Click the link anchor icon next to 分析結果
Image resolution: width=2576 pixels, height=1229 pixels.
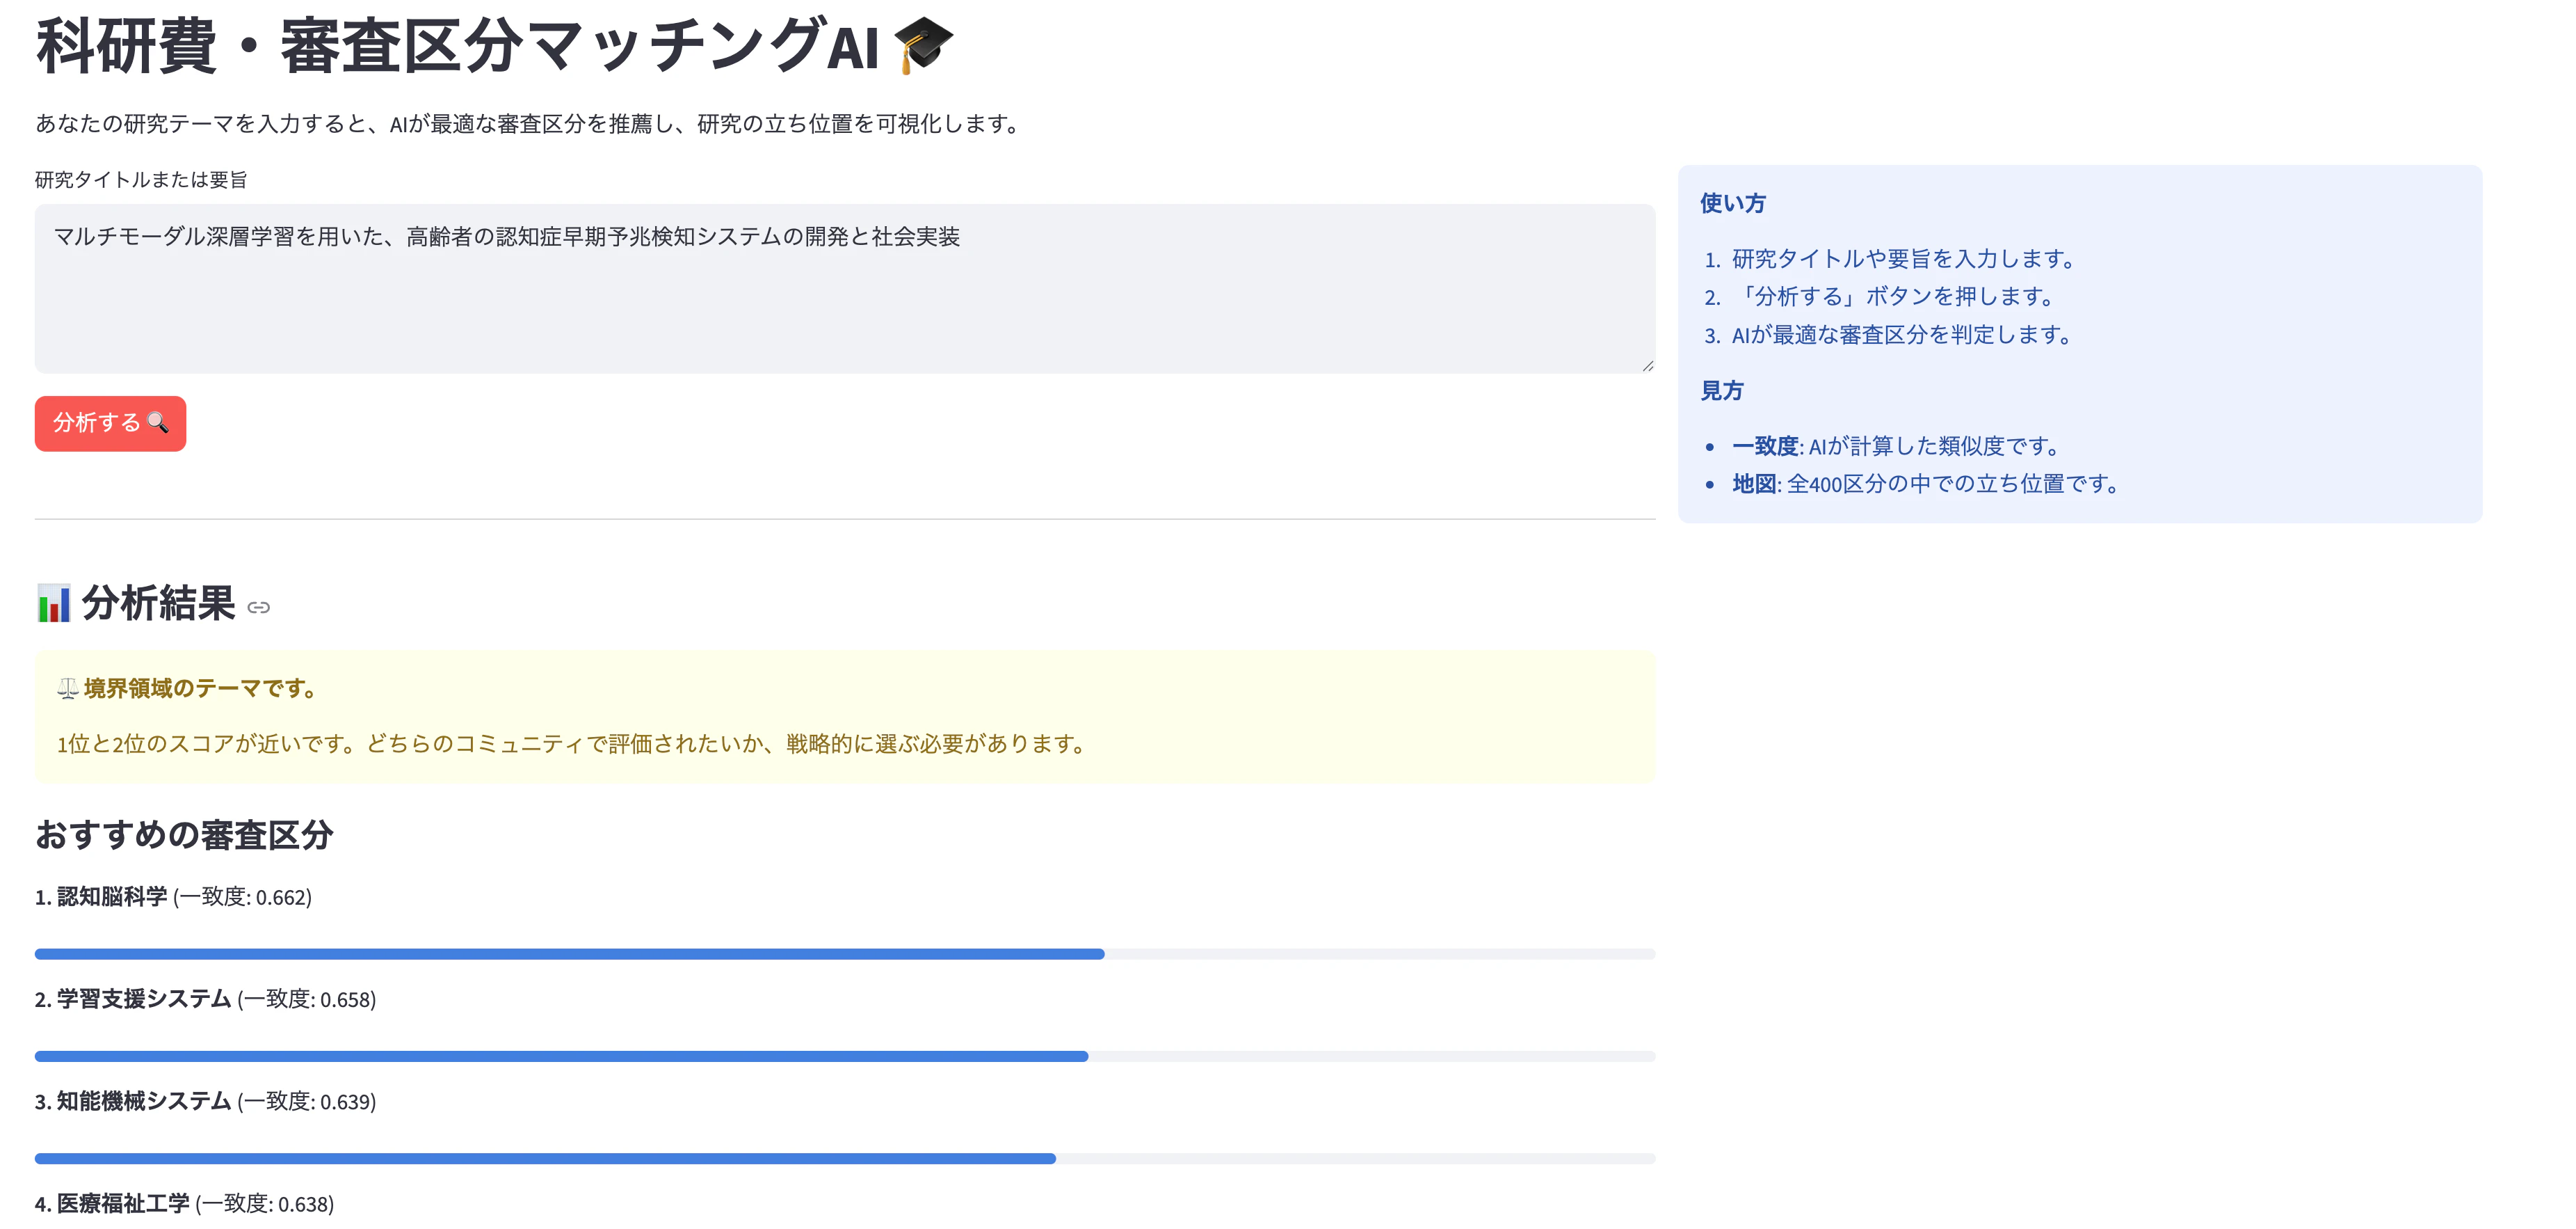pos(259,608)
